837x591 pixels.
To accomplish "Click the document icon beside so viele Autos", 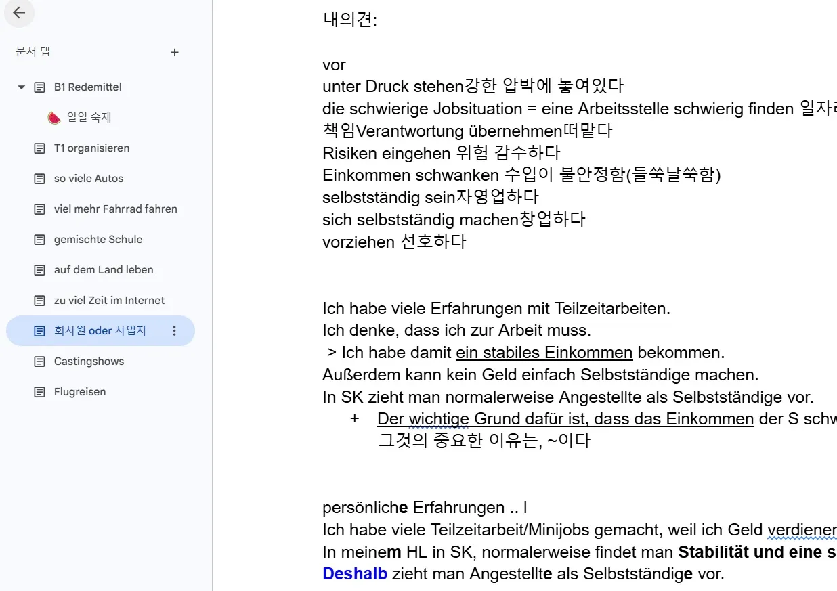I will 40,179.
